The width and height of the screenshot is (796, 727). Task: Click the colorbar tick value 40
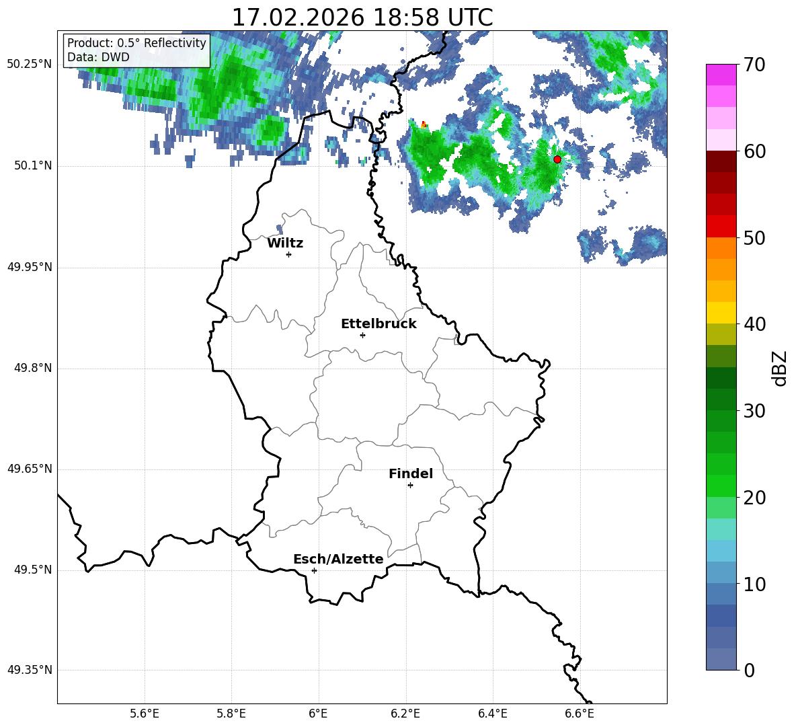tap(754, 324)
